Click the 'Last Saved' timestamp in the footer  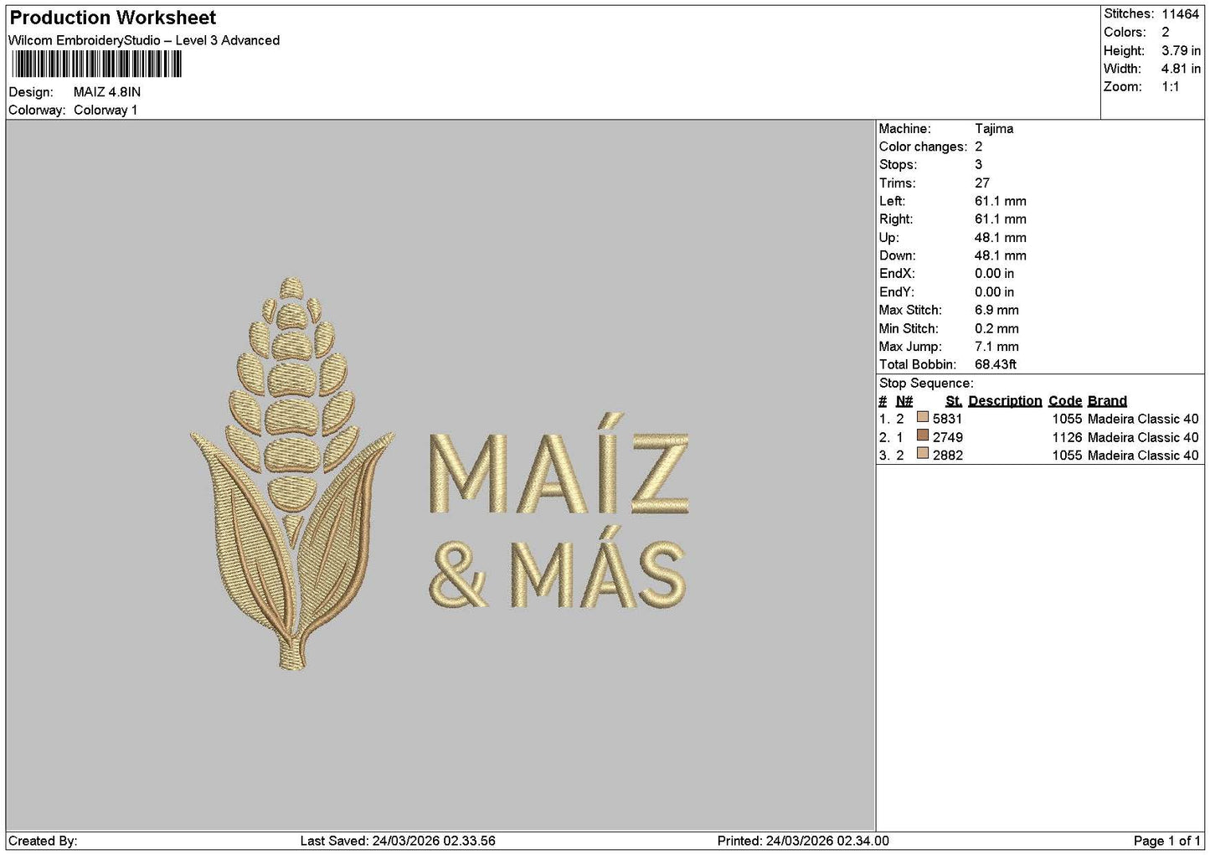point(398,841)
